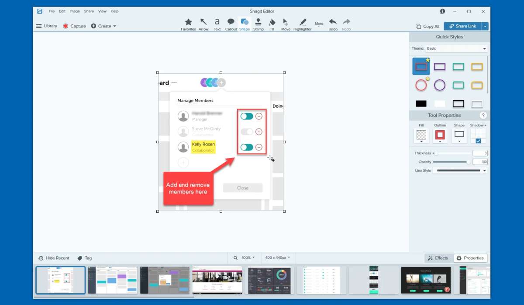The width and height of the screenshot is (524, 305).
Task: Toggle the Properties panel
Action: [x=470, y=258]
